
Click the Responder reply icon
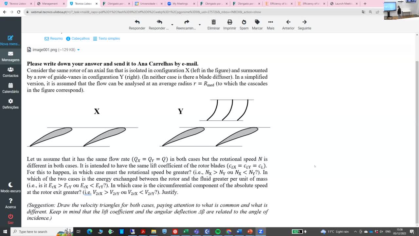(x=137, y=22)
